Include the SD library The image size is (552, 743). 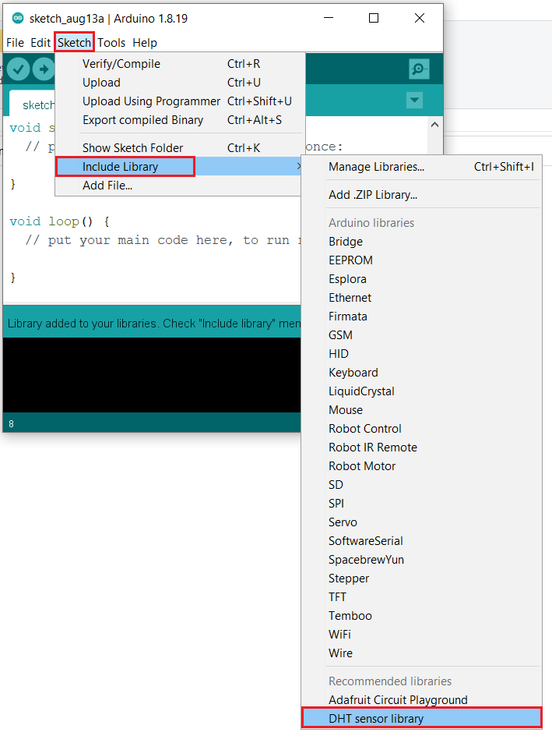point(421,485)
